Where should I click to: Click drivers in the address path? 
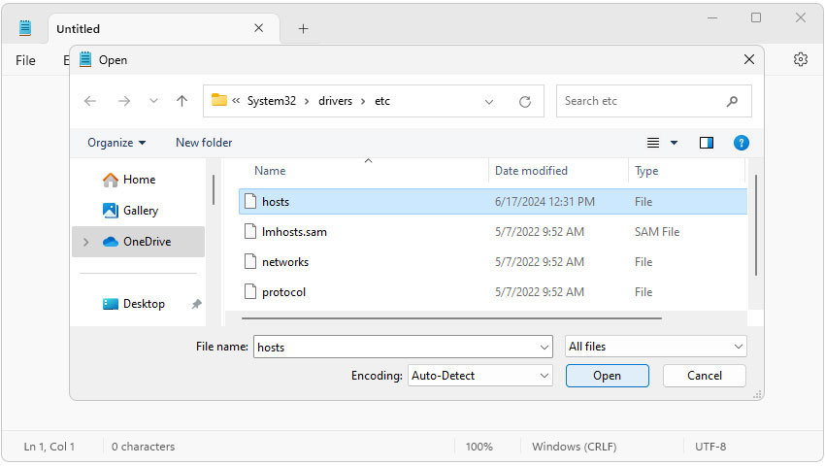point(335,101)
